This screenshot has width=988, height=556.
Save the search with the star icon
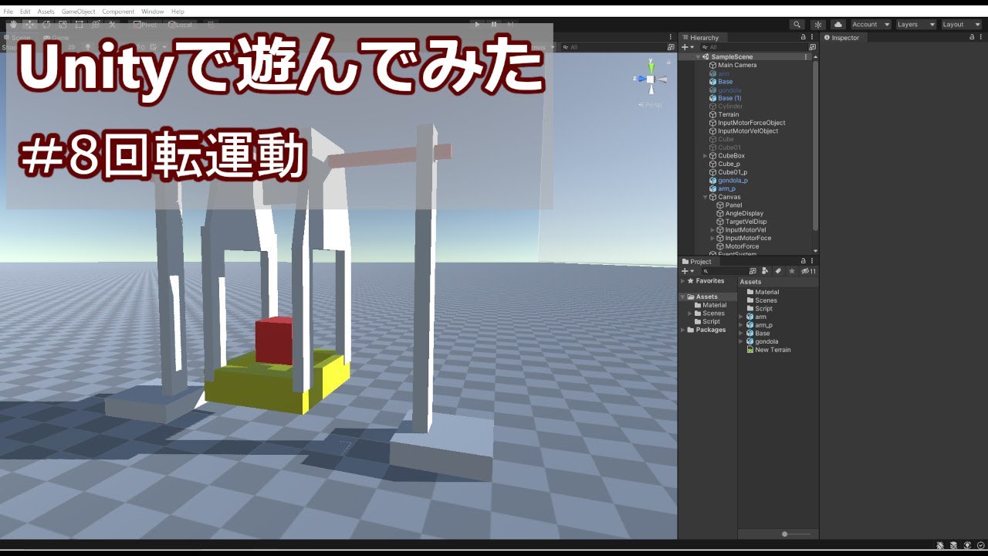click(791, 271)
